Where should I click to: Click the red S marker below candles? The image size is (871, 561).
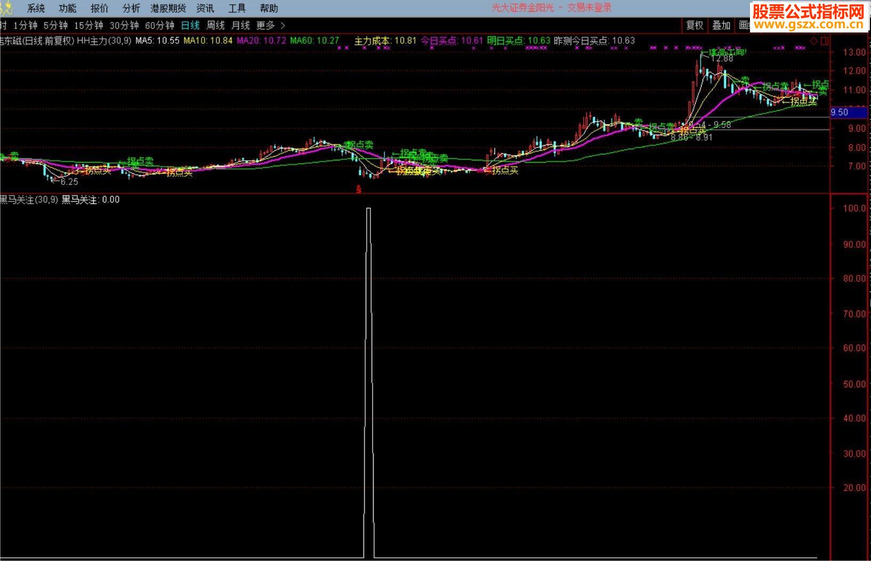click(x=359, y=189)
